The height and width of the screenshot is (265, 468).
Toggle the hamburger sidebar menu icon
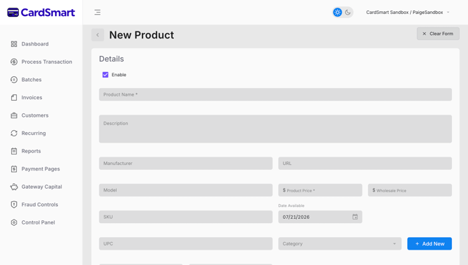[97, 13]
